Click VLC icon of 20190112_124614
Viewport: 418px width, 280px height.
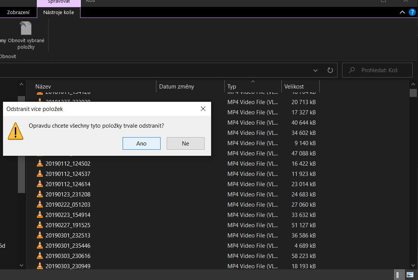pyautogui.click(x=40, y=184)
